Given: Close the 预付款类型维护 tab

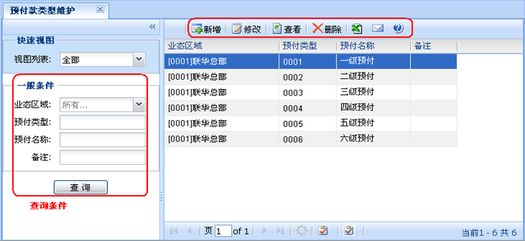Looking at the screenshot, I should click(100, 9).
